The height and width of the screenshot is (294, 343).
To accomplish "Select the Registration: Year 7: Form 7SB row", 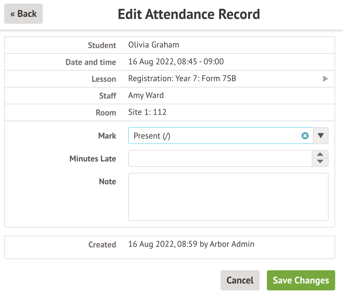I will point(182,79).
